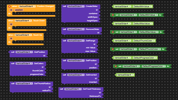178x100 pixels.
Task: Click error icon on set DefaultMinValue block
Action: 113,15
